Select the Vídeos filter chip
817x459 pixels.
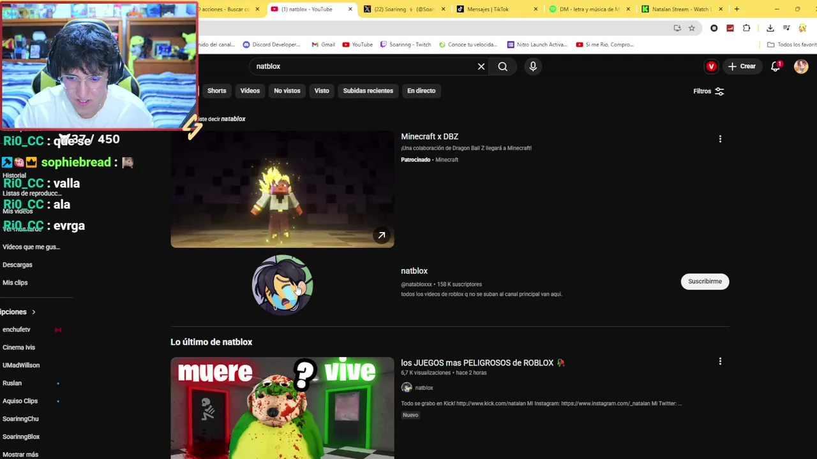click(x=250, y=91)
